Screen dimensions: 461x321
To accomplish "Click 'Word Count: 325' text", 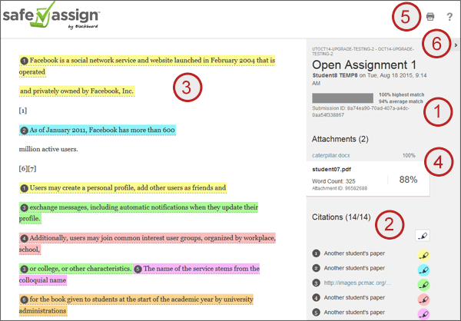I will pyautogui.click(x=333, y=181).
